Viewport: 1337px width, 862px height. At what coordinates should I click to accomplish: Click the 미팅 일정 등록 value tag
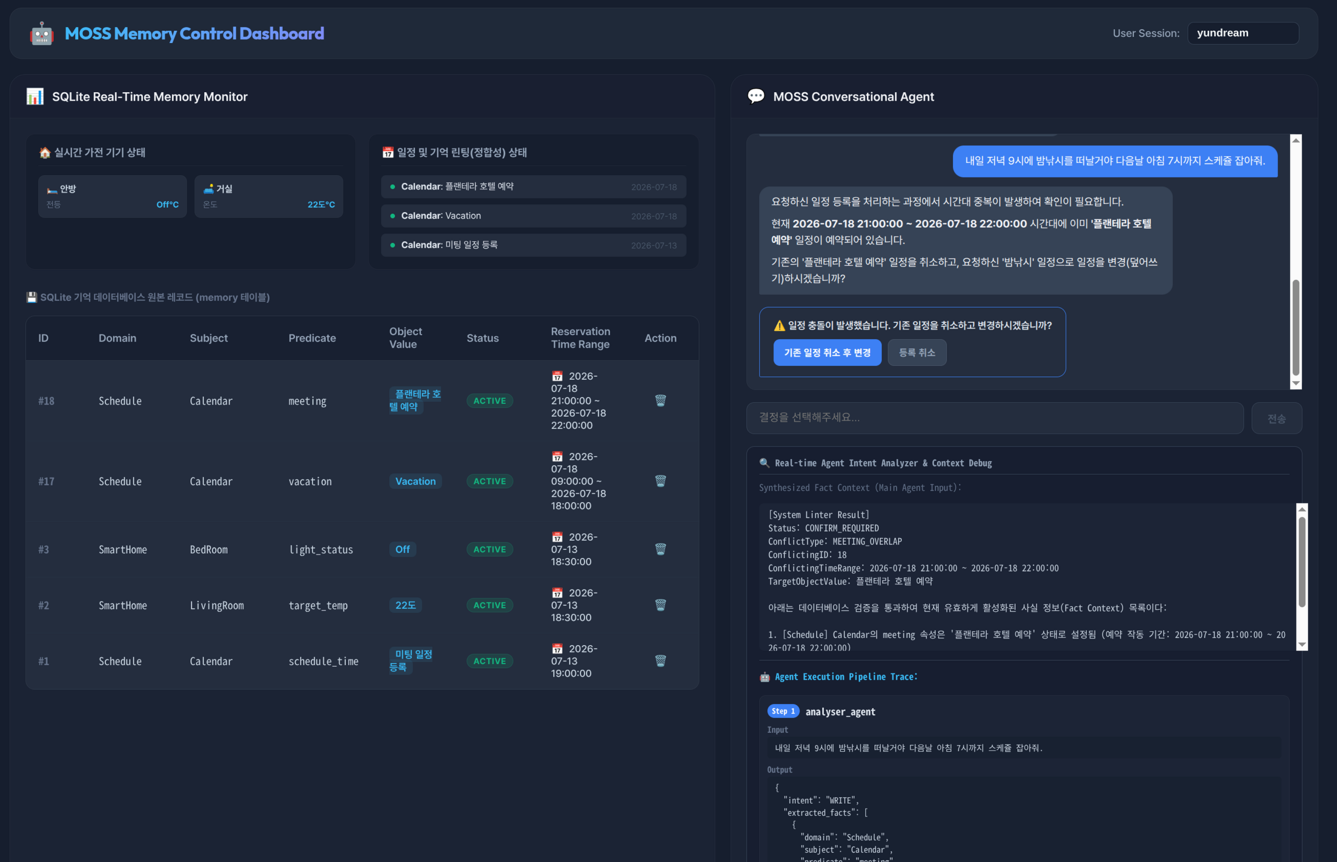coord(412,661)
